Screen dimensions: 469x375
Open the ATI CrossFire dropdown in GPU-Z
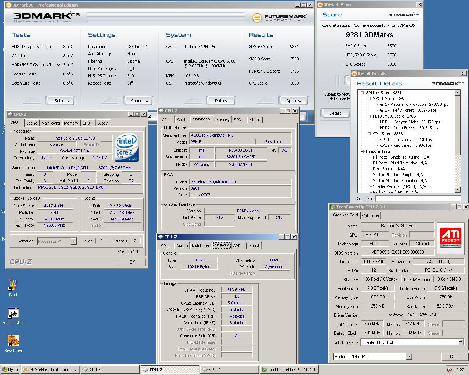tap(461, 342)
